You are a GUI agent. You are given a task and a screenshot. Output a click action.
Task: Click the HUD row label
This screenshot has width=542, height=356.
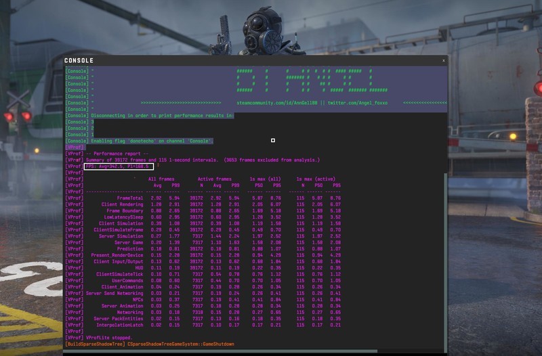(140, 267)
